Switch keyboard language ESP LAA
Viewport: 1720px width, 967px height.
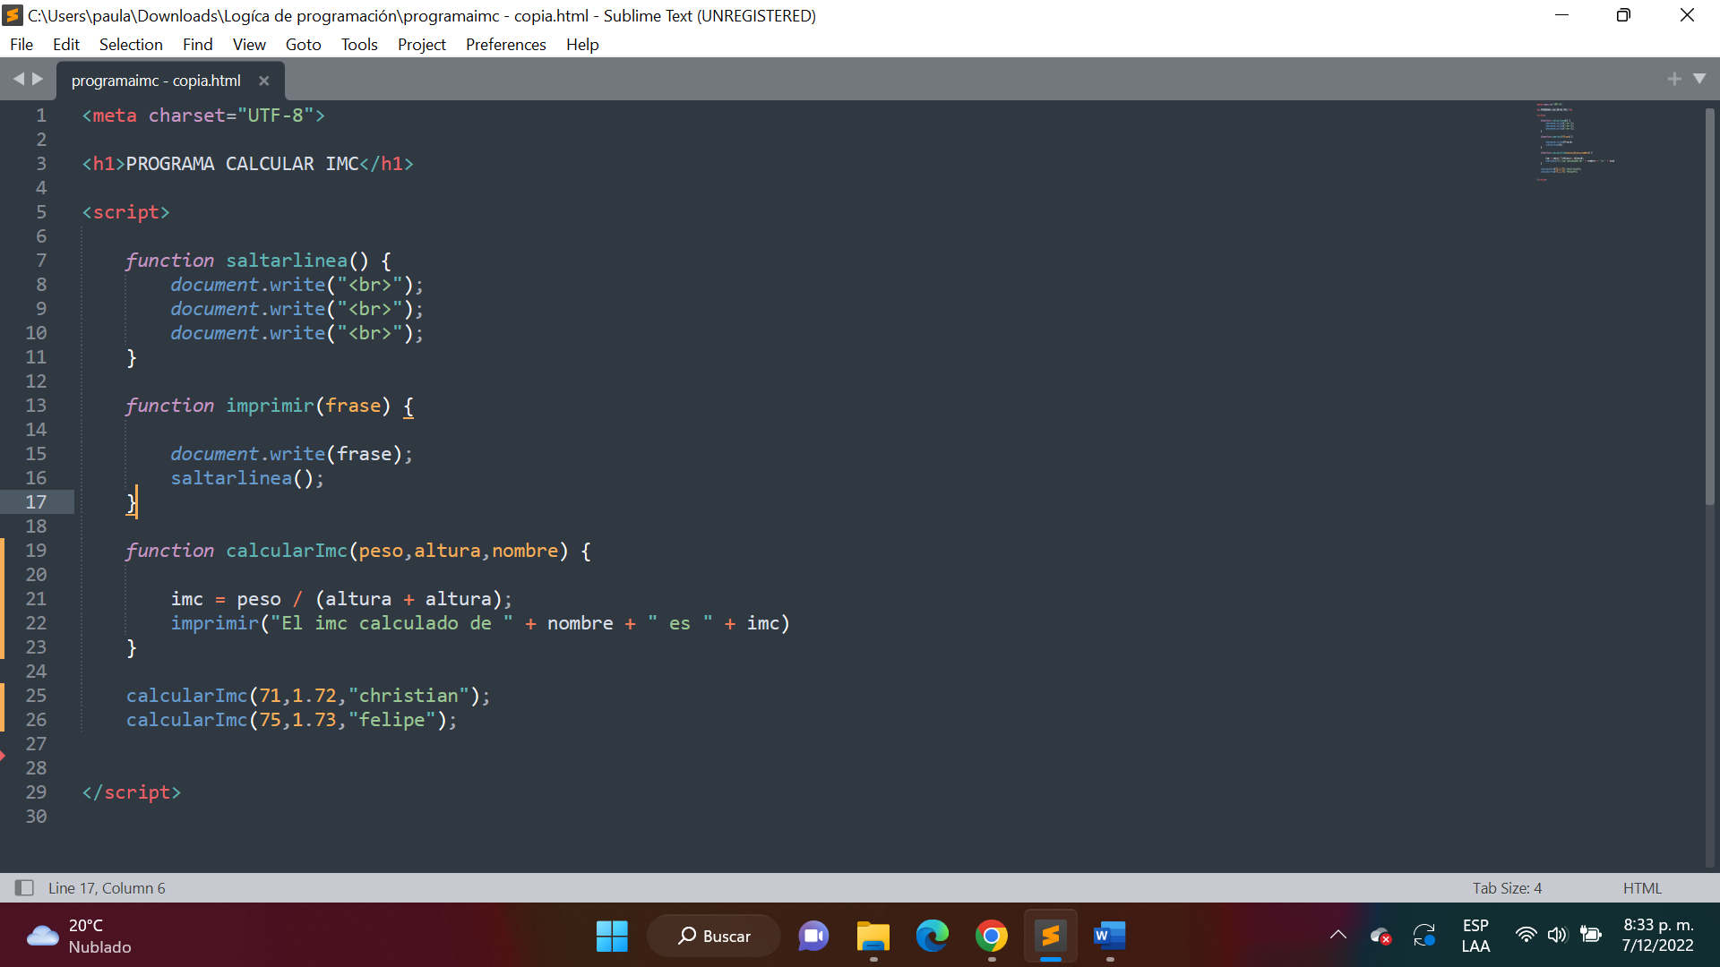pyautogui.click(x=1475, y=936)
